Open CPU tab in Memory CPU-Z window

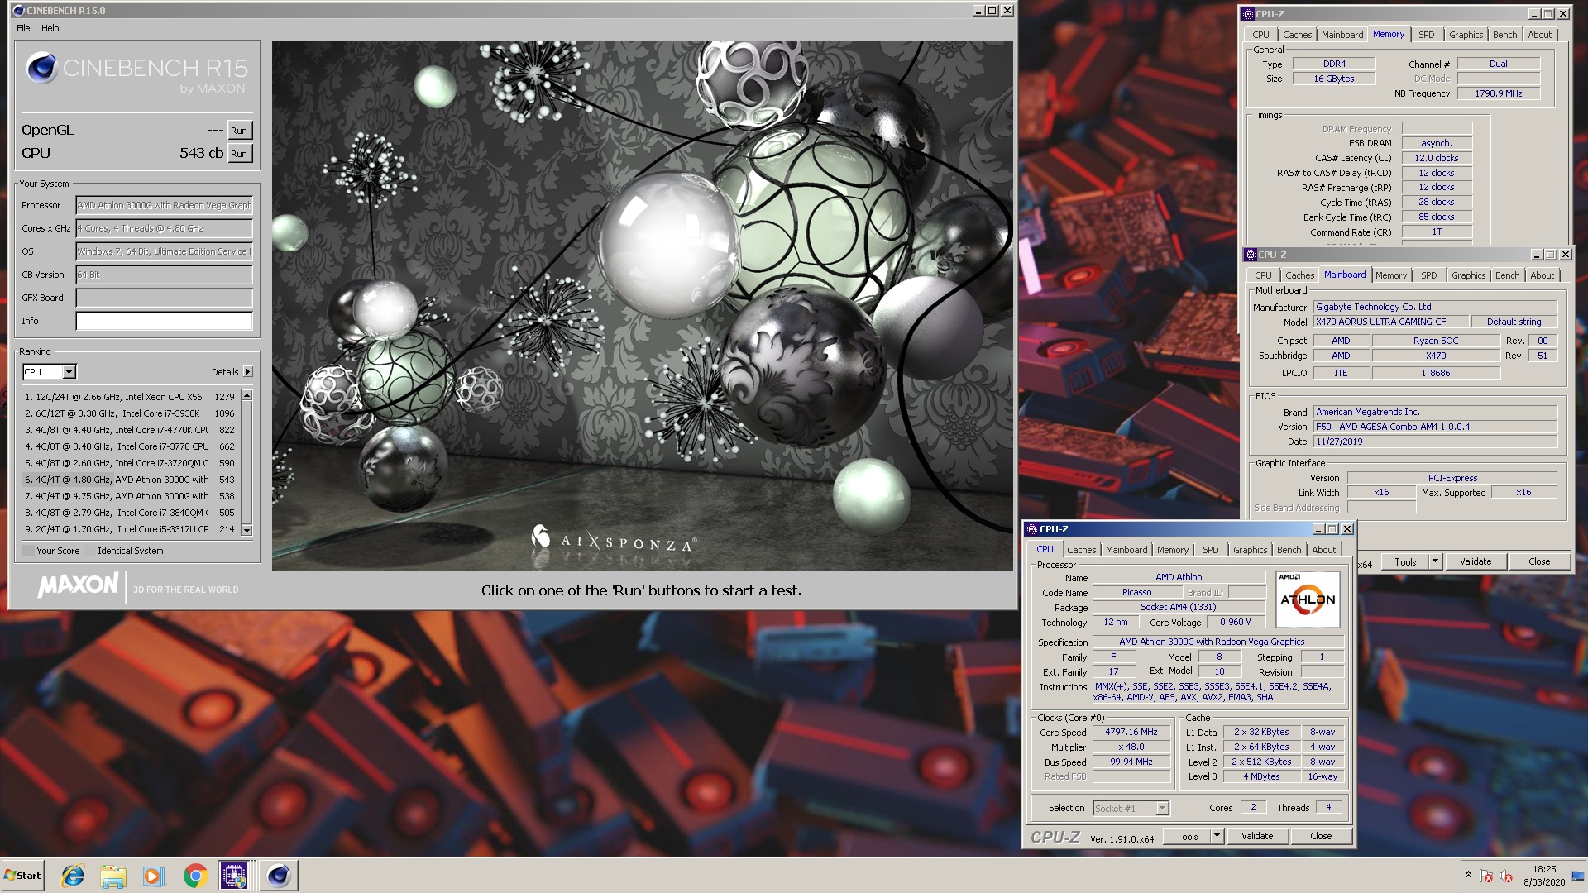coord(1260,35)
